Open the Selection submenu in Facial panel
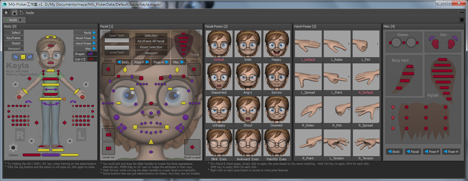468x181 pixels. (x=151, y=36)
